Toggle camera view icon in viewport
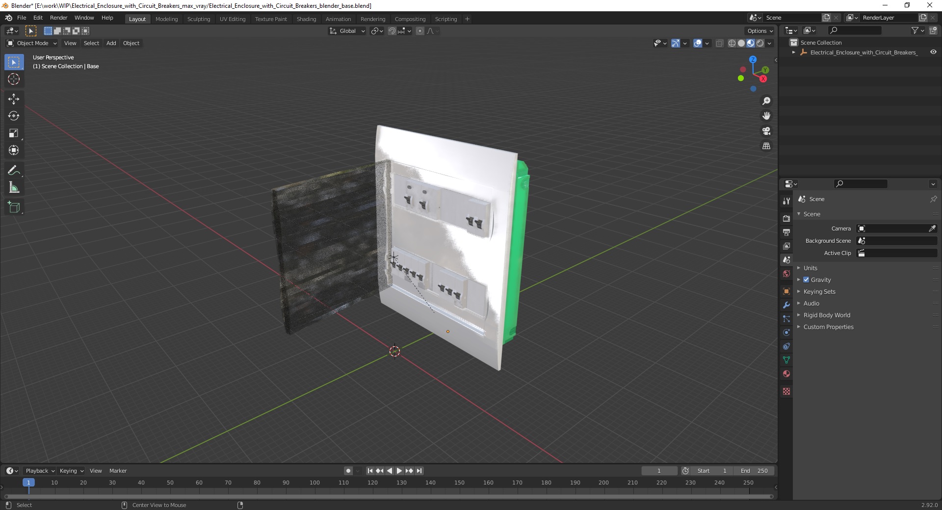This screenshot has height=510, width=942. click(766, 131)
